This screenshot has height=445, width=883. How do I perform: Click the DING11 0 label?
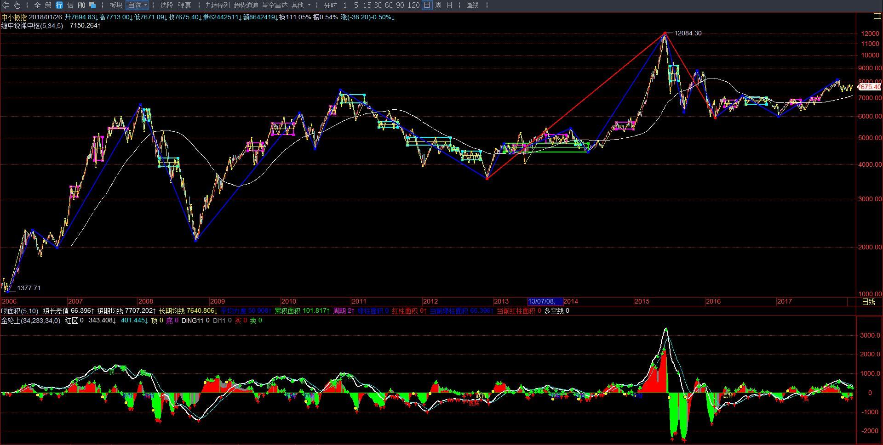tap(195, 321)
